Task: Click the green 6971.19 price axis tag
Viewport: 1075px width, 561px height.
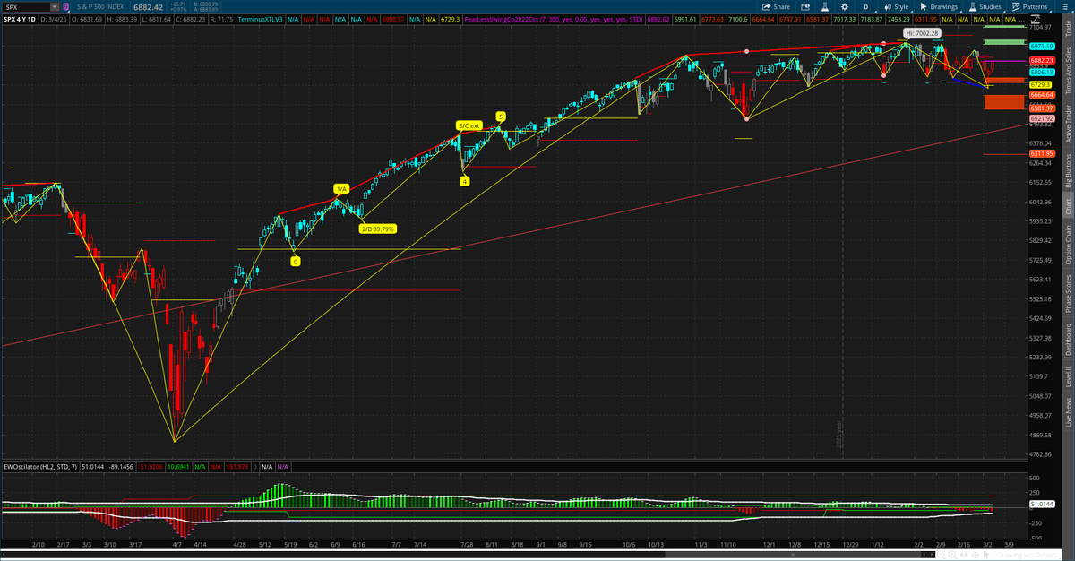Action: coord(1041,46)
